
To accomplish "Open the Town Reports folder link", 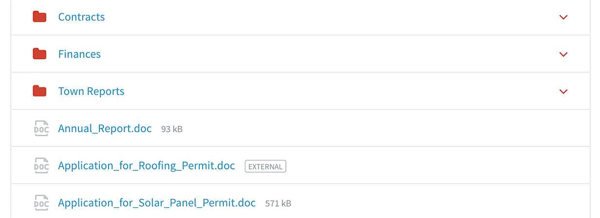I will coord(91,91).
